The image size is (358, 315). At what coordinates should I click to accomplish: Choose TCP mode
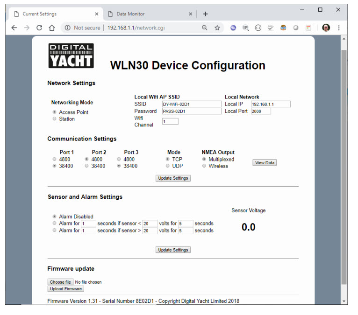[x=168, y=159]
